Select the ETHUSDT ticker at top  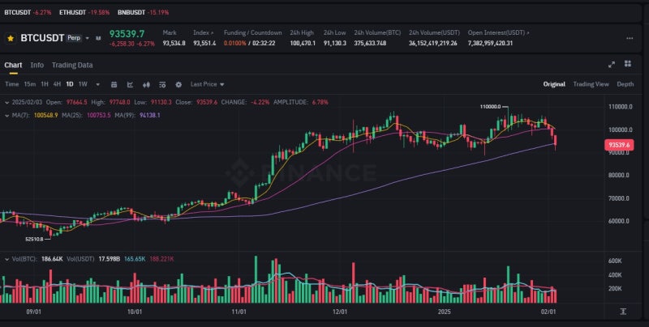click(x=73, y=13)
